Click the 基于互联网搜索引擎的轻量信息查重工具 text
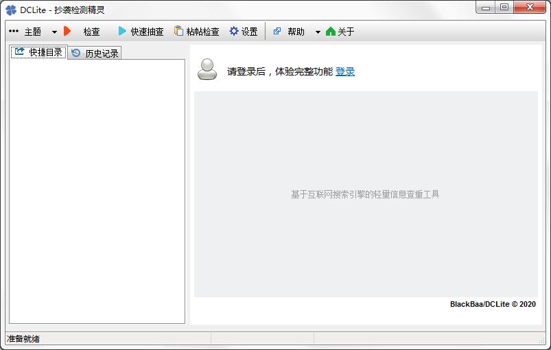 click(x=365, y=194)
